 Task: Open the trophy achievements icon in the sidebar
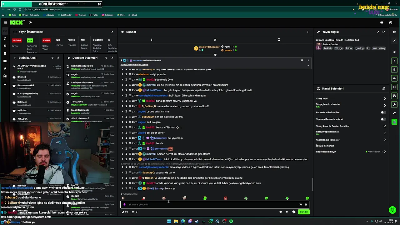coord(5,53)
